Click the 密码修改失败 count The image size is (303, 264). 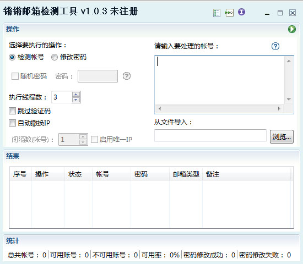point(265,255)
